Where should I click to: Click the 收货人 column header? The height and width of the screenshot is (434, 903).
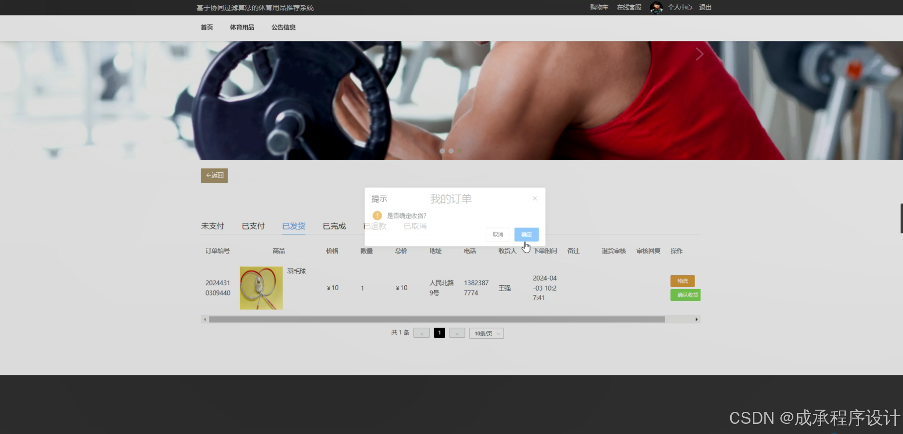coord(507,251)
